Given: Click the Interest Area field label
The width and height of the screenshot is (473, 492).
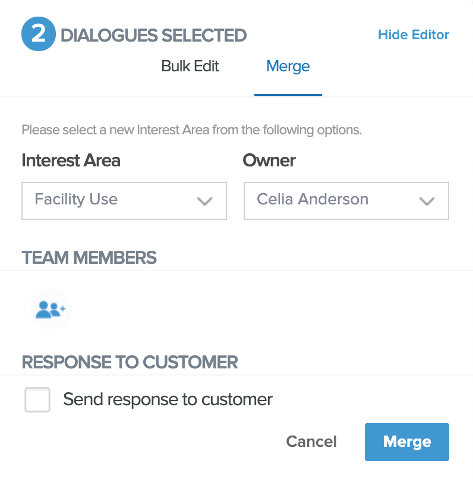Looking at the screenshot, I should coord(71,160).
